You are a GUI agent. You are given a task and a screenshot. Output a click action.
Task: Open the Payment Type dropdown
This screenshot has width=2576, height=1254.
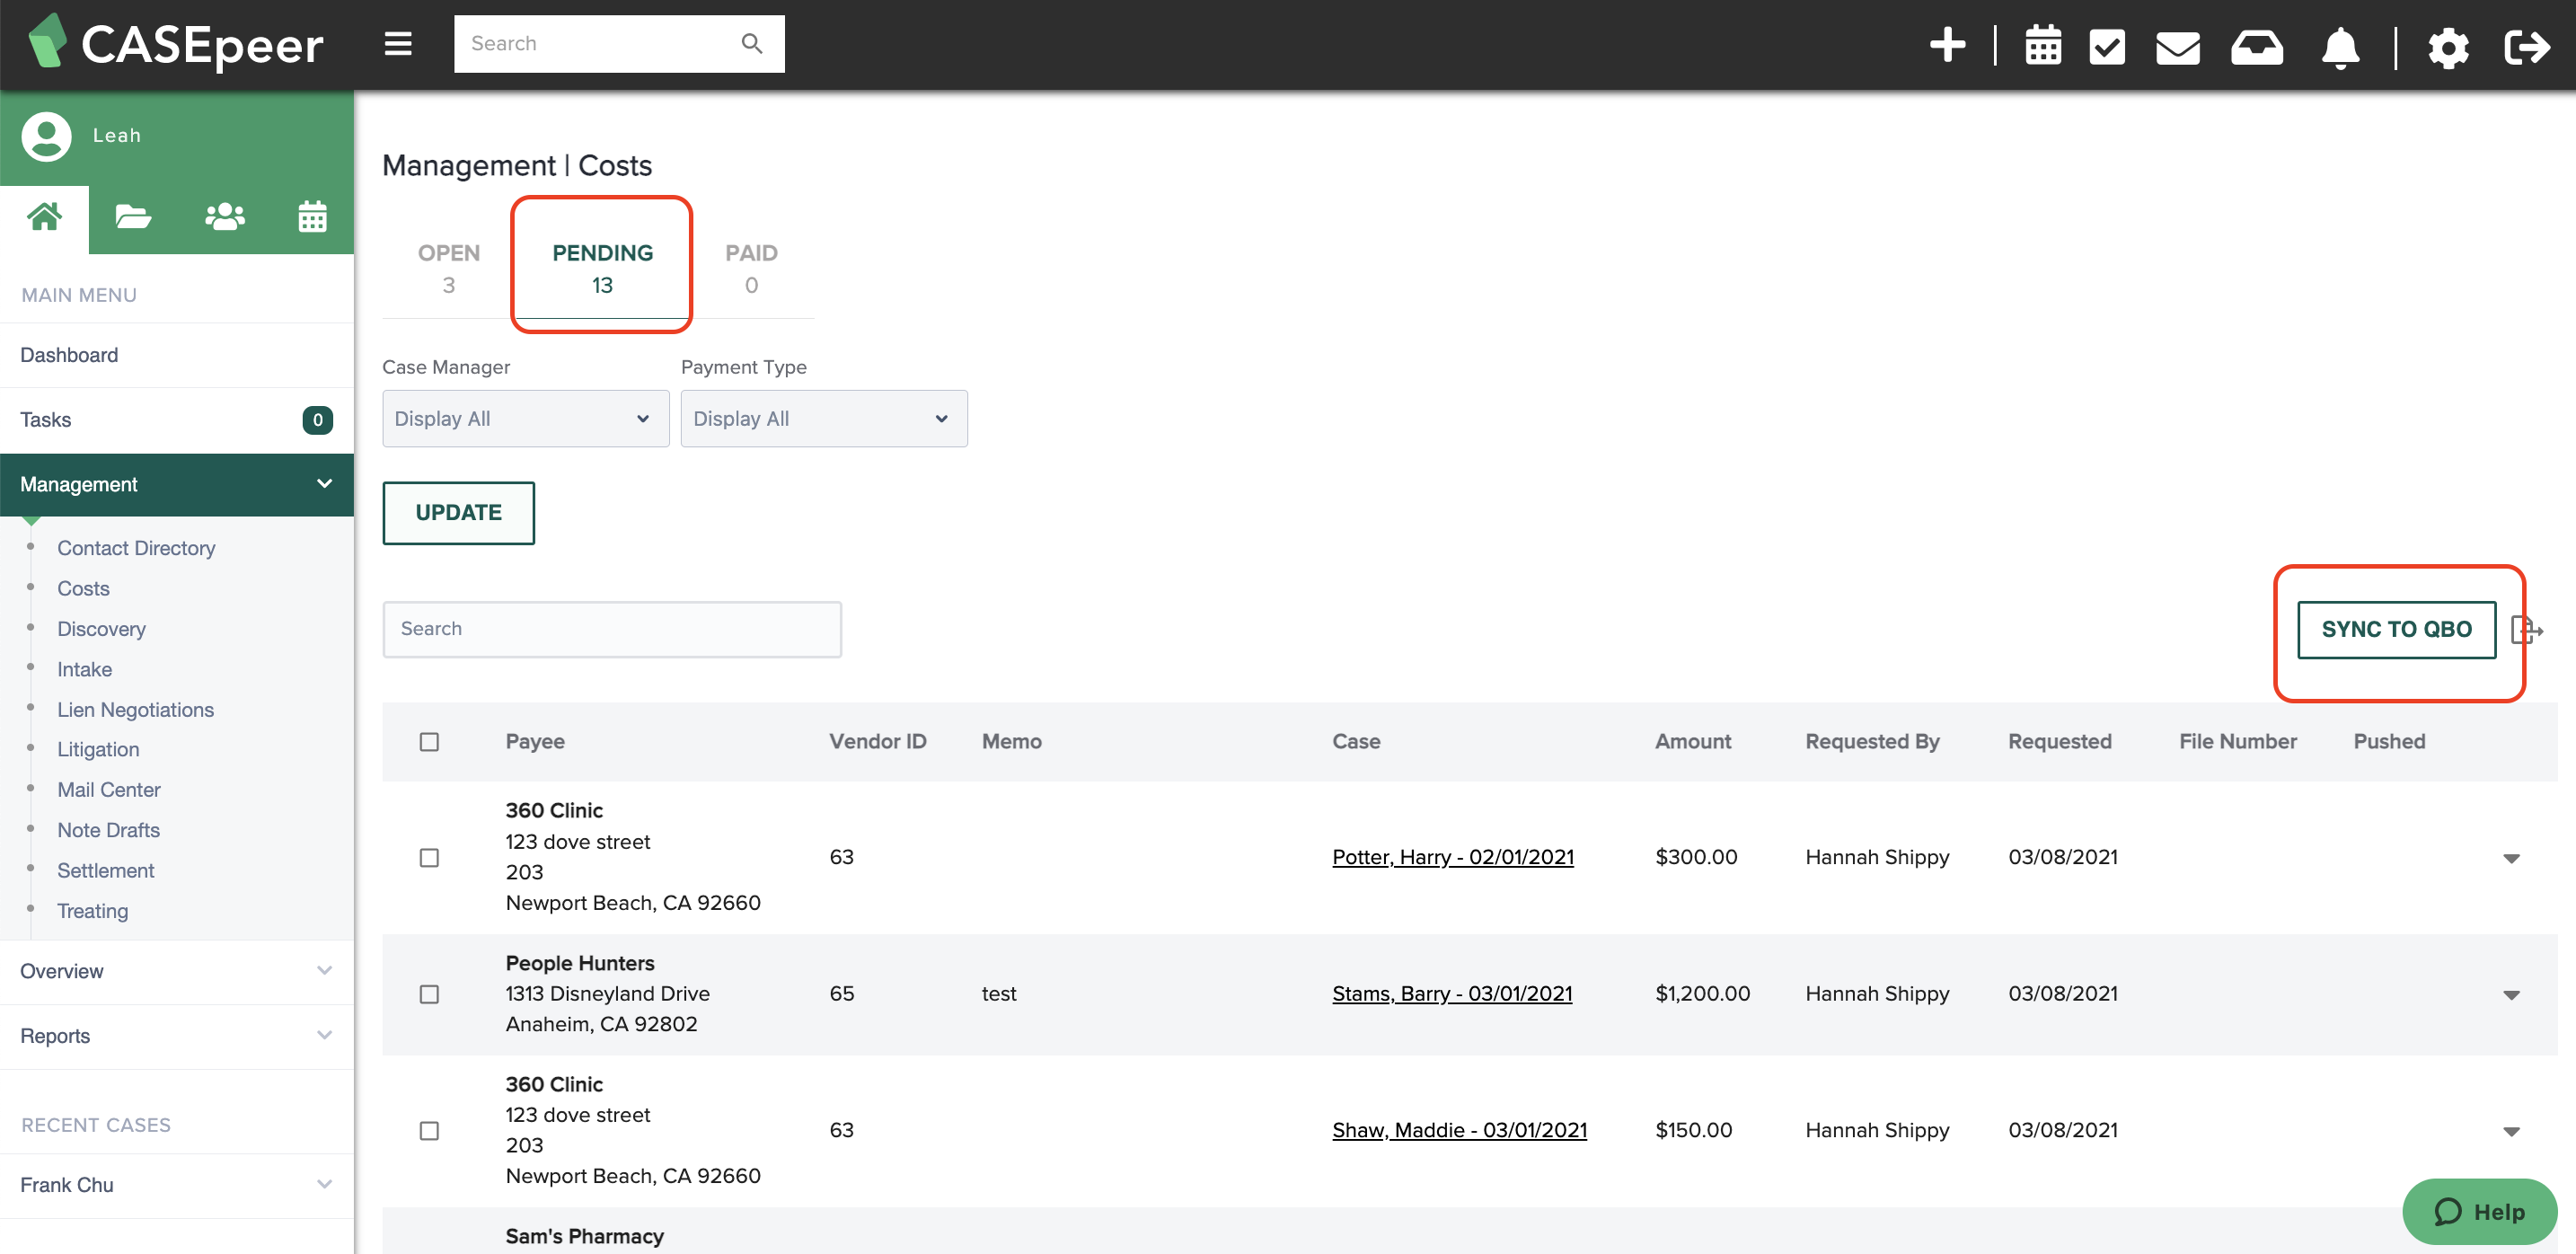pos(823,418)
